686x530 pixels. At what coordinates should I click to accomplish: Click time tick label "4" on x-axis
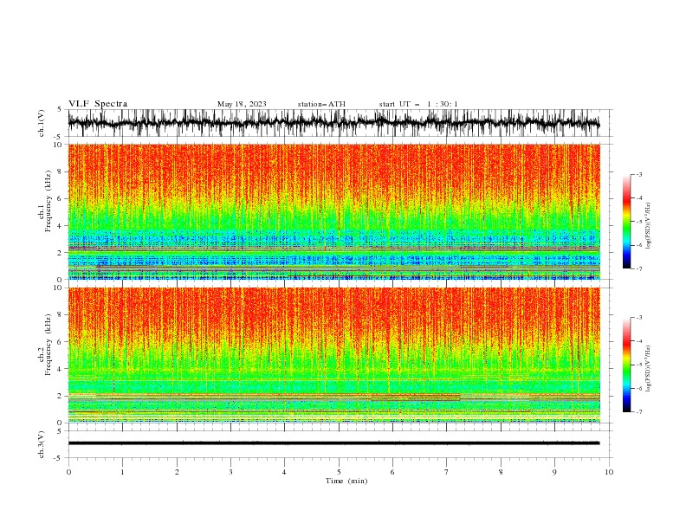click(x=284, y=472)
